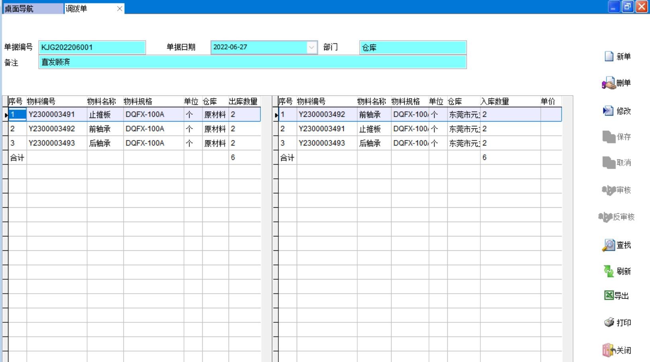Click the 打印 (print) icon
The image size is (650, 362).
pos(609,323)
